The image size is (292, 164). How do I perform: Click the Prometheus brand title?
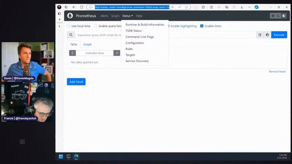click(x=86, y=16)
